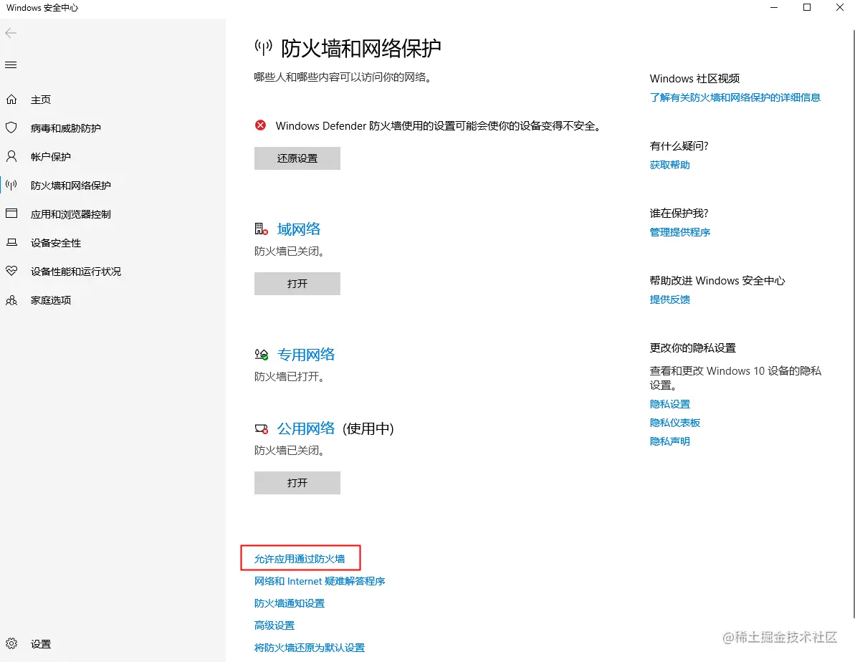Open 网络和 Internet 疑难解答程序 link
Viewport: 855px width, 662px height.
[320, 581]
